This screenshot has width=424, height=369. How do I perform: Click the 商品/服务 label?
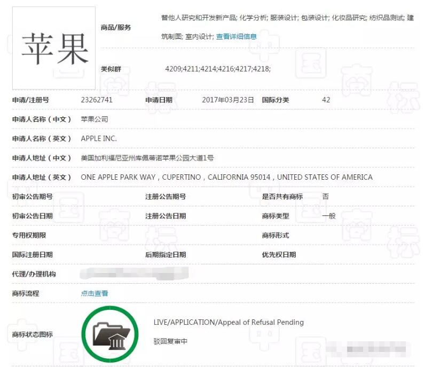point(116,27)
